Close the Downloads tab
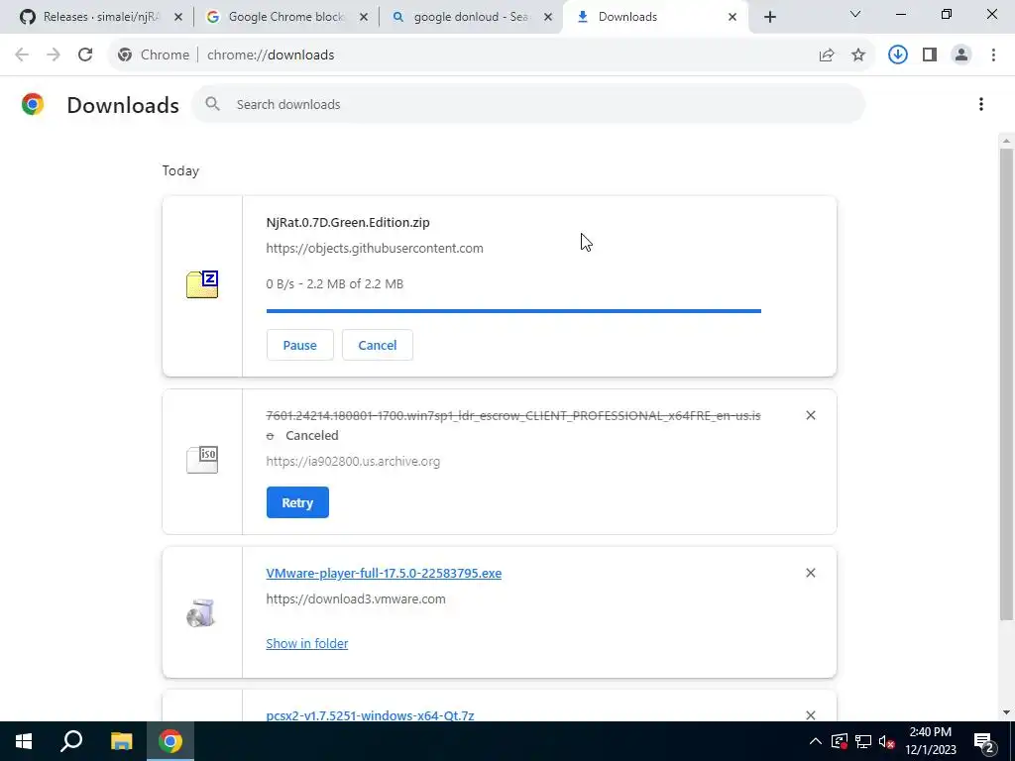The height and width of the screenshot is (761, 1015). [733, 17]
